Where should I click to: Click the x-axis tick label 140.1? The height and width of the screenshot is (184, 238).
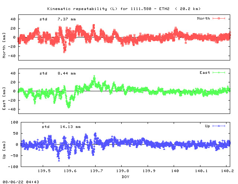click(x=201, y=171)
